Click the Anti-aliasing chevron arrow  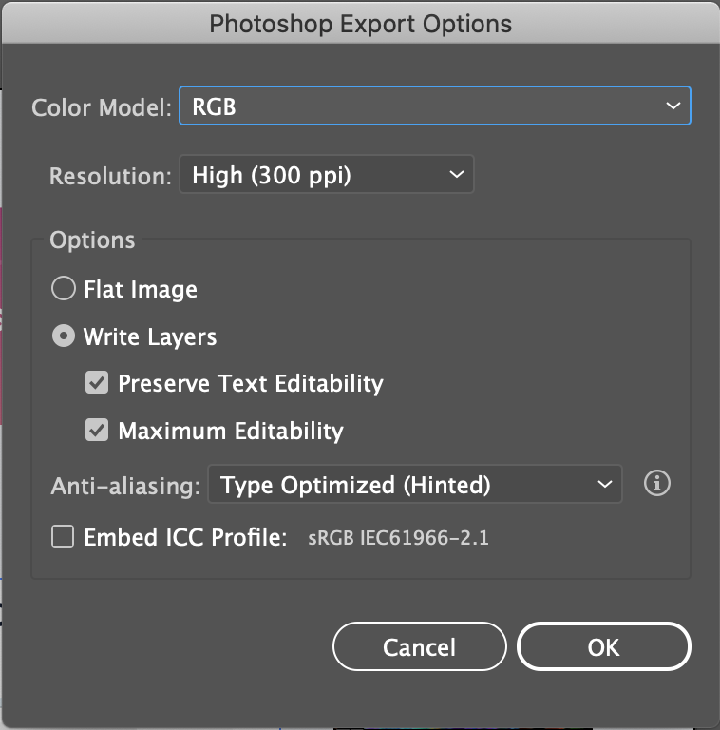[605, 485]
